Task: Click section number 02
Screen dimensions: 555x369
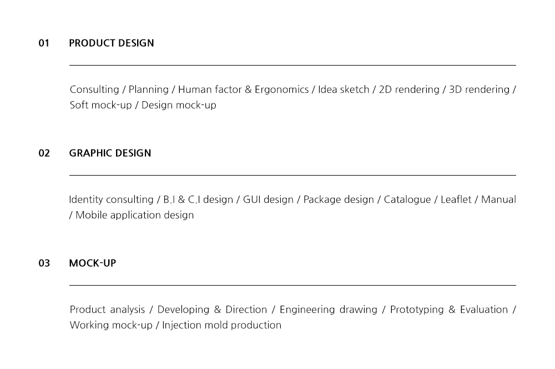Action: [x=44, y=153]
